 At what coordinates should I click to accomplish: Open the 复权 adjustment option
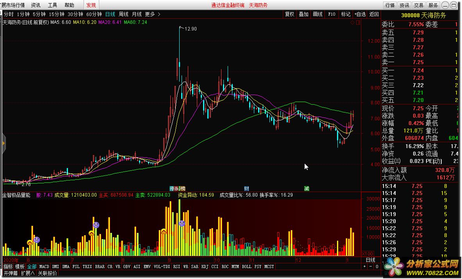[x=289, y=14]
